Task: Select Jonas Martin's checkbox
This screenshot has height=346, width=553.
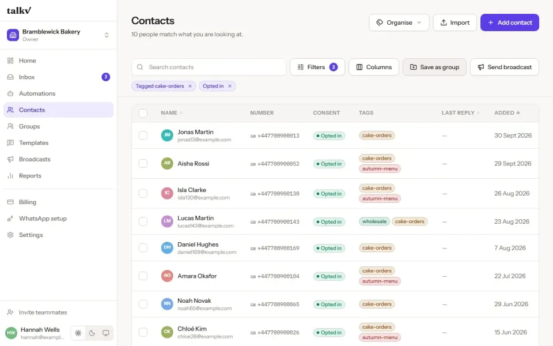Action: (x=143, y=136)
